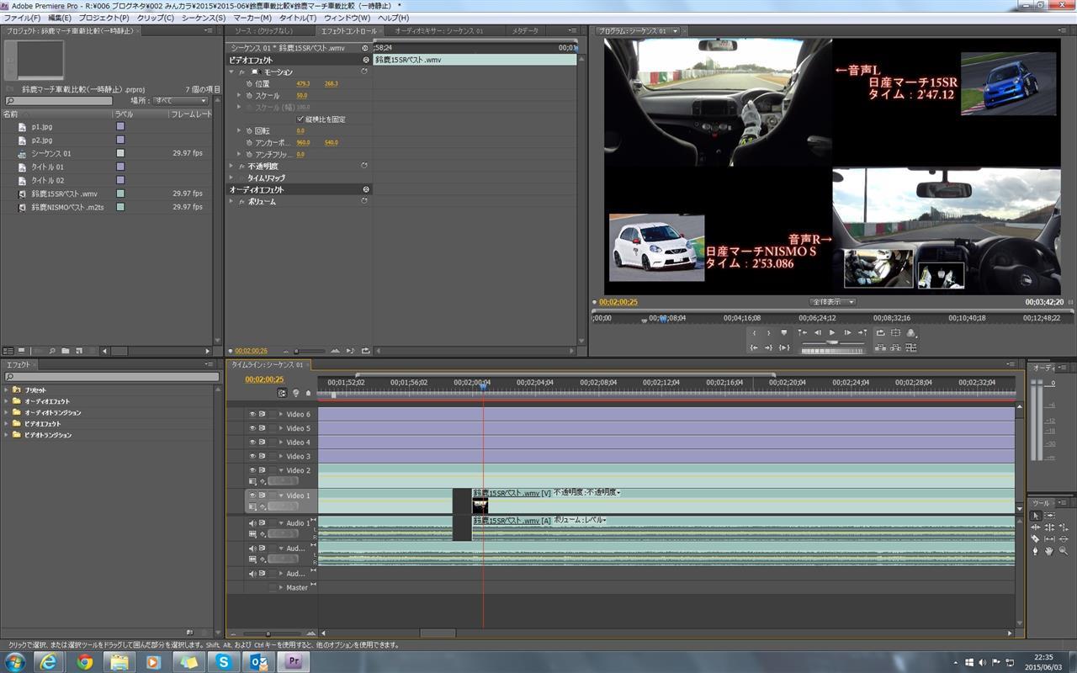
Task: Expand the Video 6 track
Action: (281, 414)
